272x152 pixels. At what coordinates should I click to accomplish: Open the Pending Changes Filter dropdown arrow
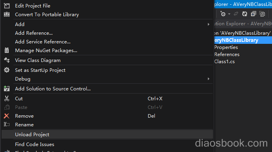point(229,14)
